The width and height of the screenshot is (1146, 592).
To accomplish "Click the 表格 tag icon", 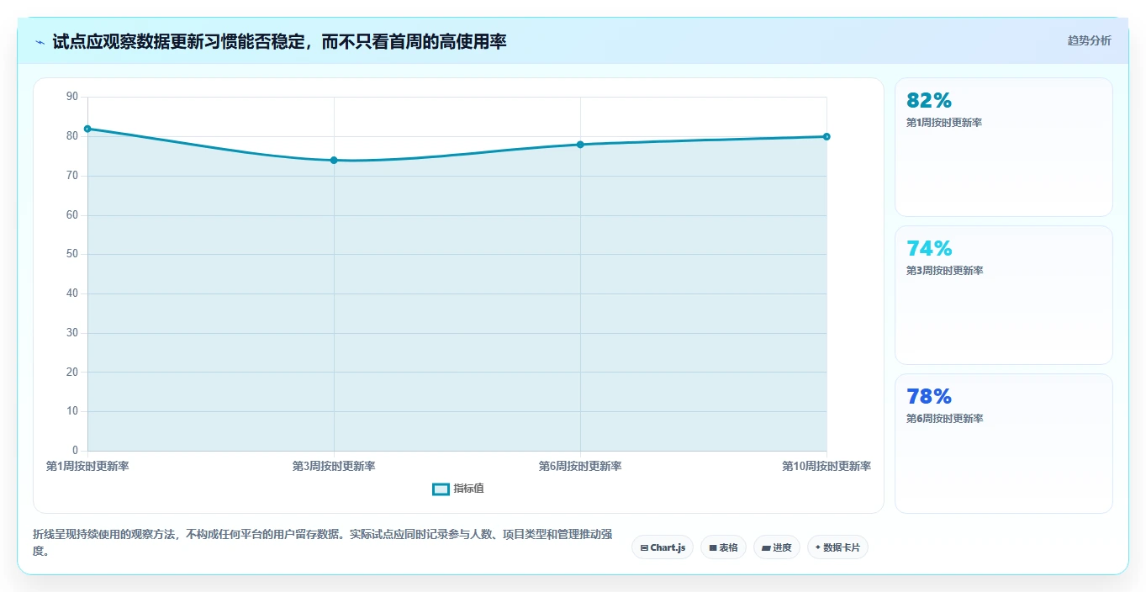I will pos(712,547).
